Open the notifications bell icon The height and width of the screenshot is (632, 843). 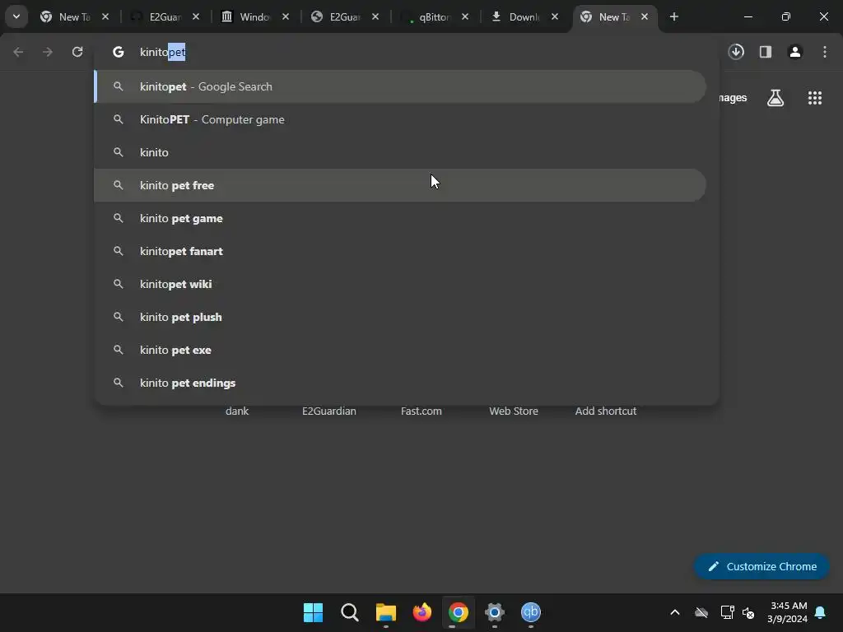[x=821, y=612]
